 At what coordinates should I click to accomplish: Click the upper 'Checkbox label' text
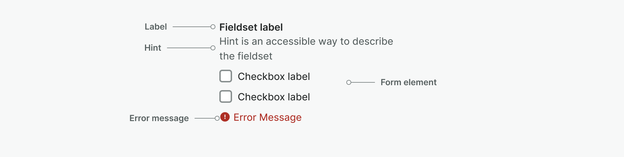pos(273,76)
